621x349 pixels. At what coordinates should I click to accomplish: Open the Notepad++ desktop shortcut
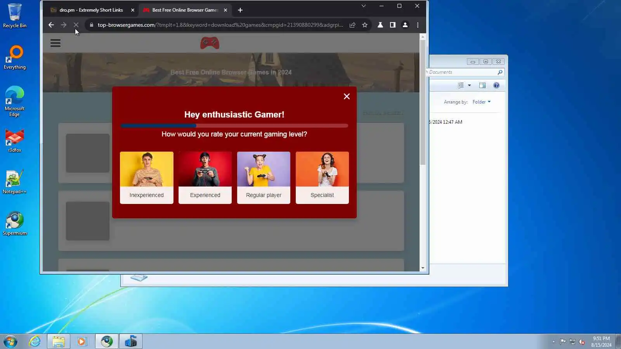pyautogui.click(x=15, y=182)
